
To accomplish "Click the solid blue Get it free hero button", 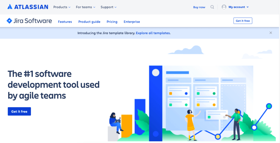I will pos(19,111).
